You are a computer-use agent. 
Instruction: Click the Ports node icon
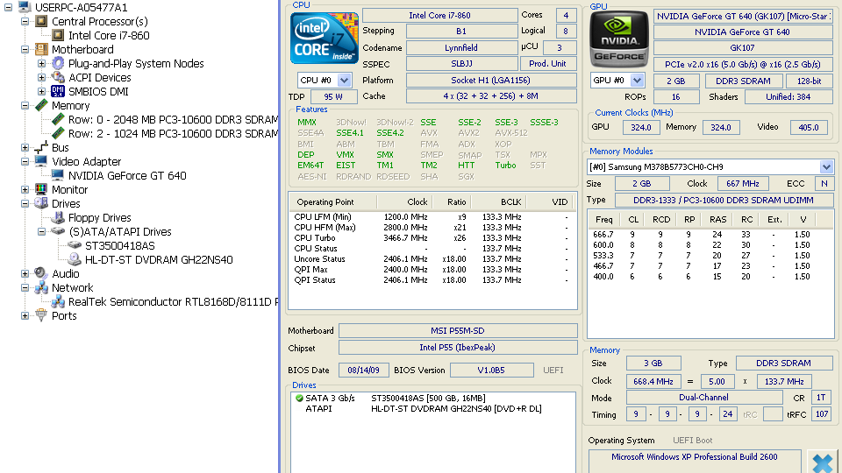41,315
